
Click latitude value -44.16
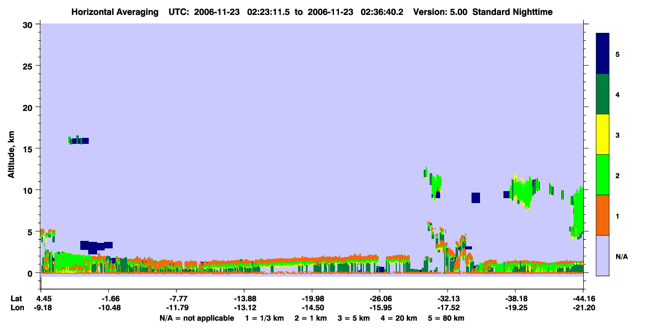583,299
